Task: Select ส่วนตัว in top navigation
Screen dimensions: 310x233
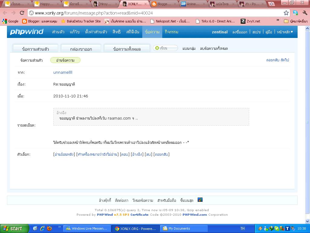Action: 58,32
